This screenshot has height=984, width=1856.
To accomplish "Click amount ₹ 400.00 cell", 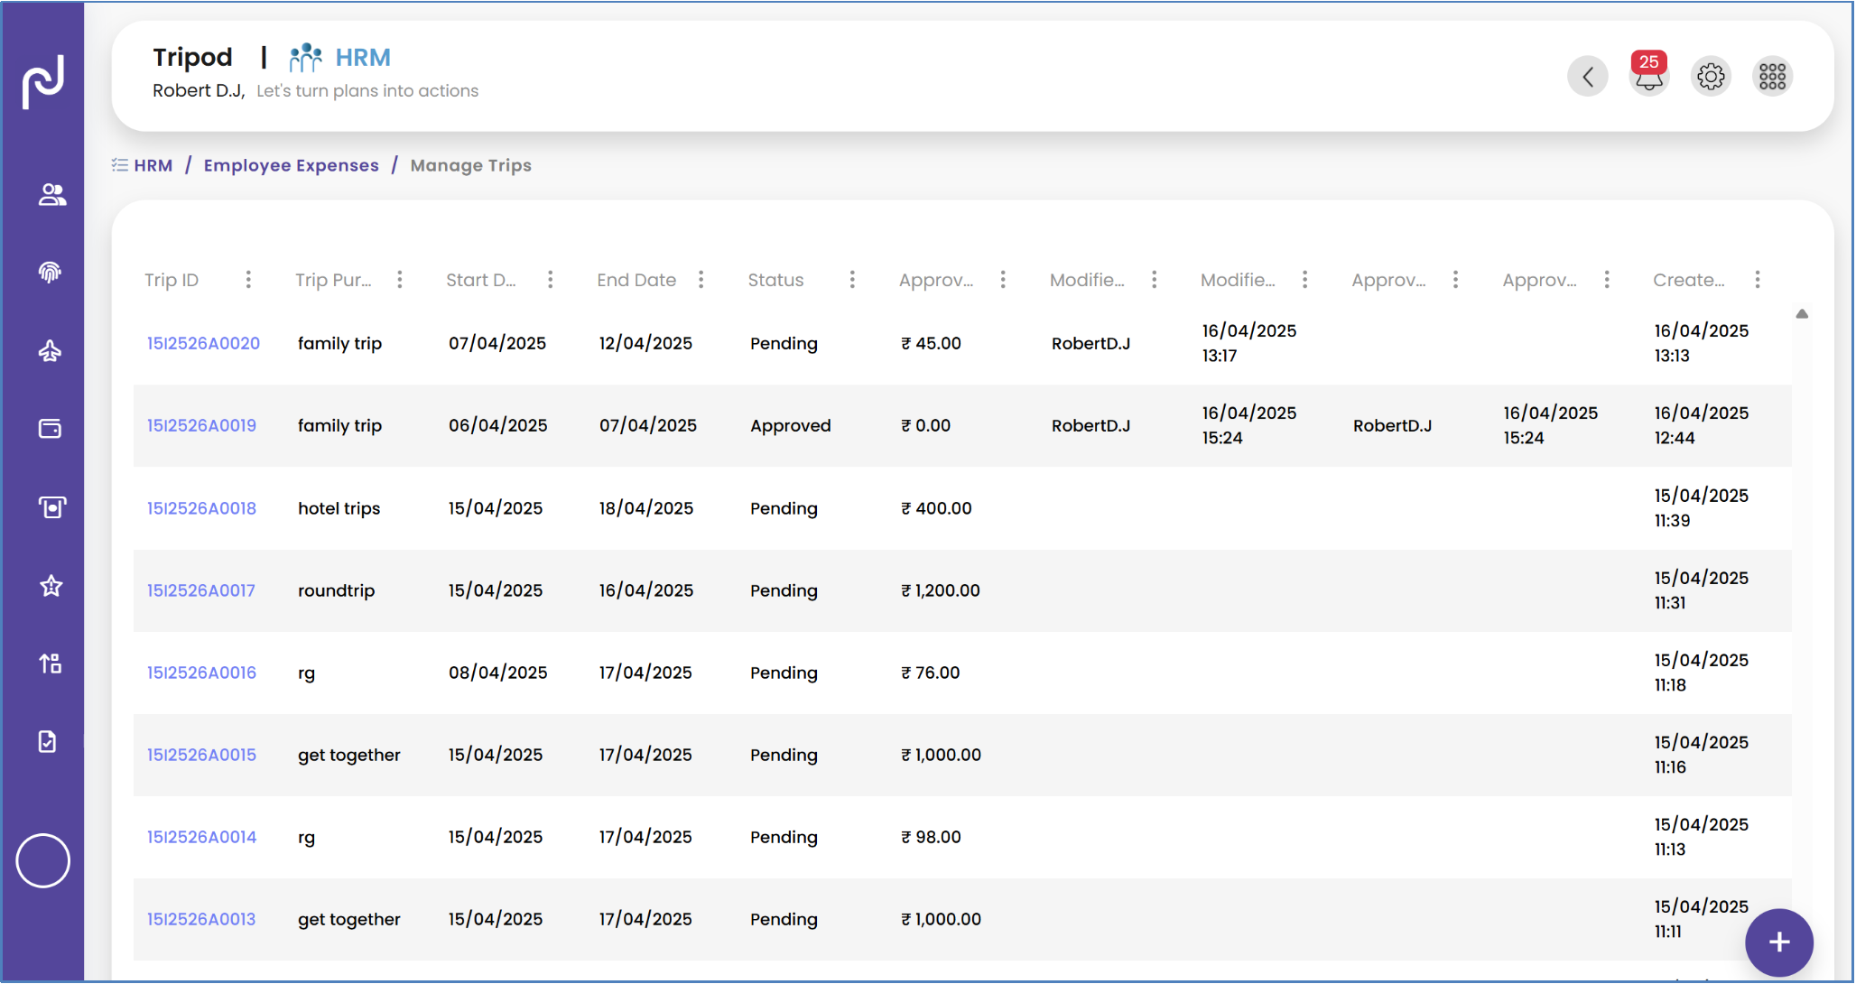I will (x=936, y=508).
